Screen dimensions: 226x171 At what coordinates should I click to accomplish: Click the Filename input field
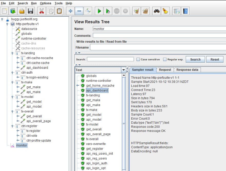click(158, 47)
